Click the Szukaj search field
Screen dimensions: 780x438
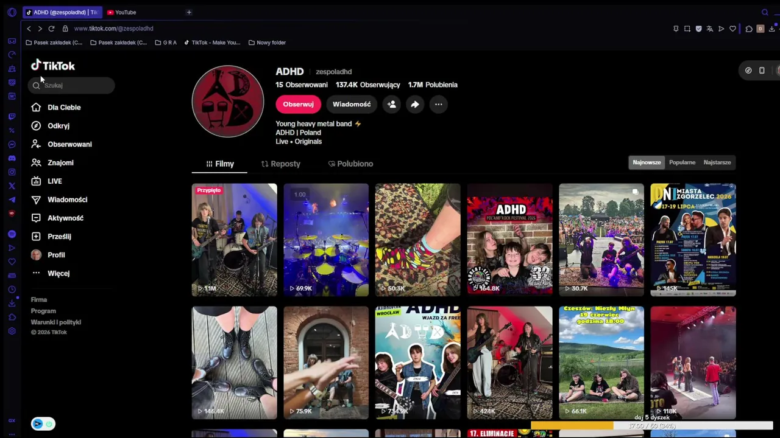coord(72,86)
